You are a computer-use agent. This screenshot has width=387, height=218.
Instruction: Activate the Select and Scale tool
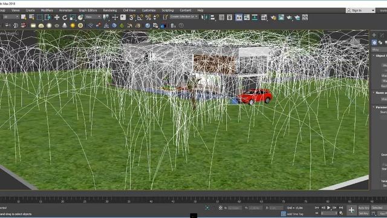tap(73, 18)
